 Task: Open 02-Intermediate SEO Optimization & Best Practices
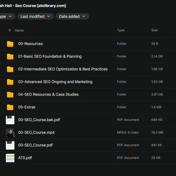(x=63, y=69)
